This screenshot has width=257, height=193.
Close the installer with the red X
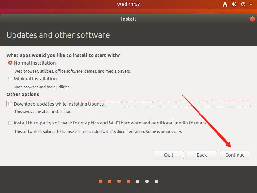(x=252, y=19)
